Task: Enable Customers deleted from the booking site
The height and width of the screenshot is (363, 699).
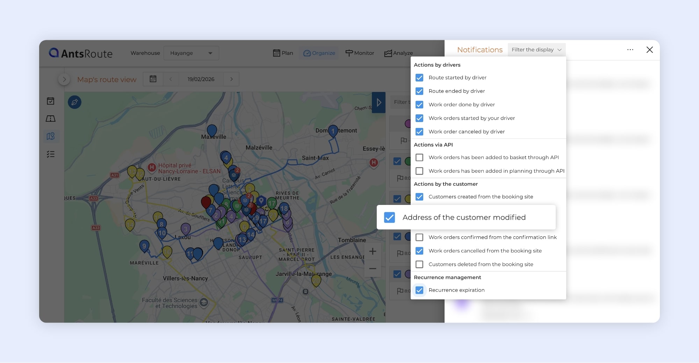Action: [x=419, y=264]
